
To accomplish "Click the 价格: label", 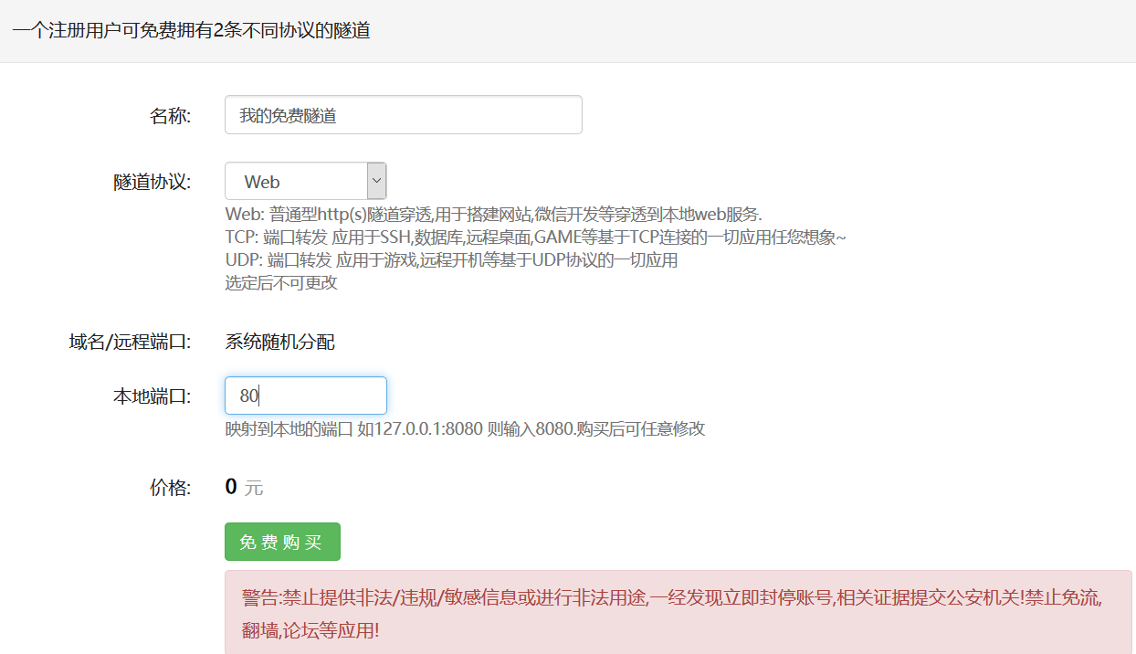I will [x=170, y=488].
